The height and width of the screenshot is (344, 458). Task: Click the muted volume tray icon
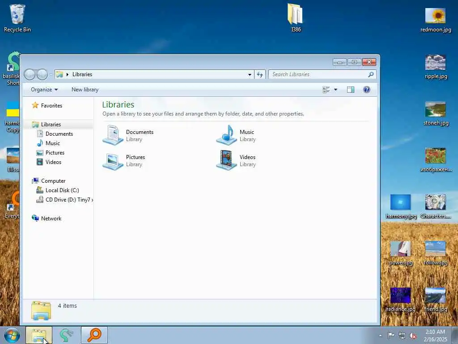(413, 336)
